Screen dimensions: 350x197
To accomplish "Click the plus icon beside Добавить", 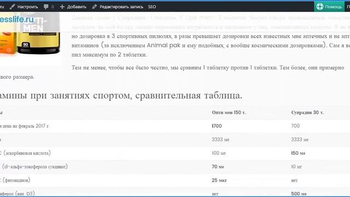I will point(62,7).
